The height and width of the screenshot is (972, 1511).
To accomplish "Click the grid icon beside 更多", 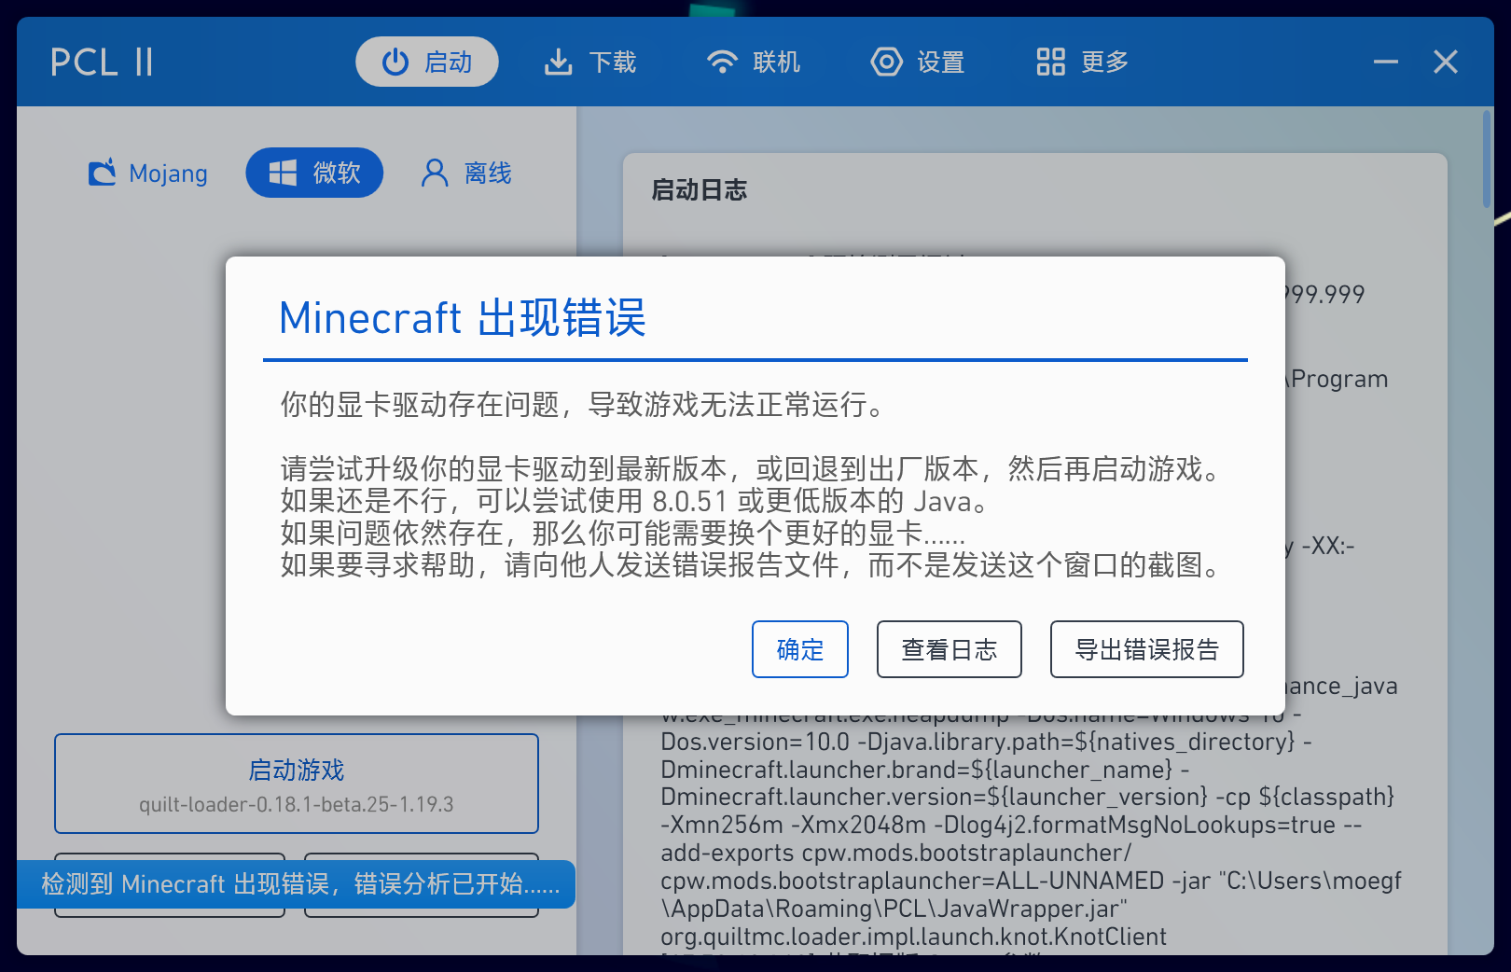I will coord(1049,62).
